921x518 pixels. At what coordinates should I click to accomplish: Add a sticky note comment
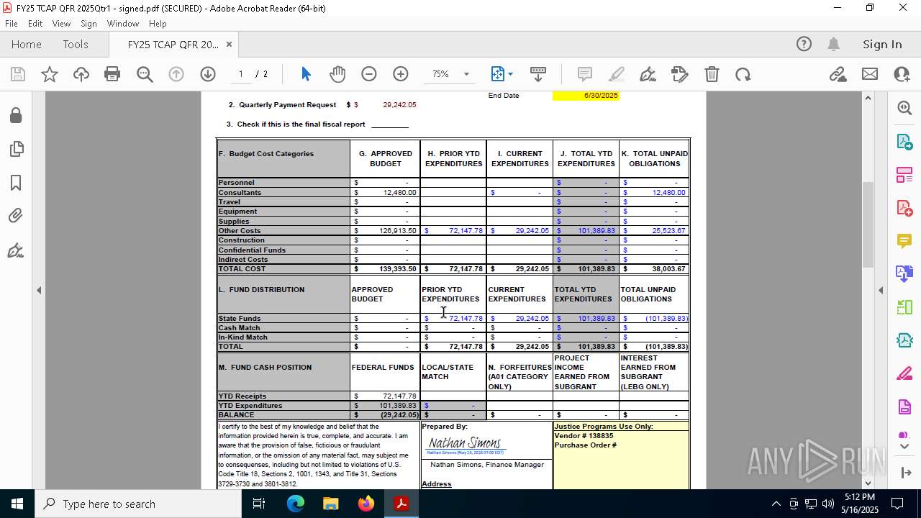(x=585, y=74)
